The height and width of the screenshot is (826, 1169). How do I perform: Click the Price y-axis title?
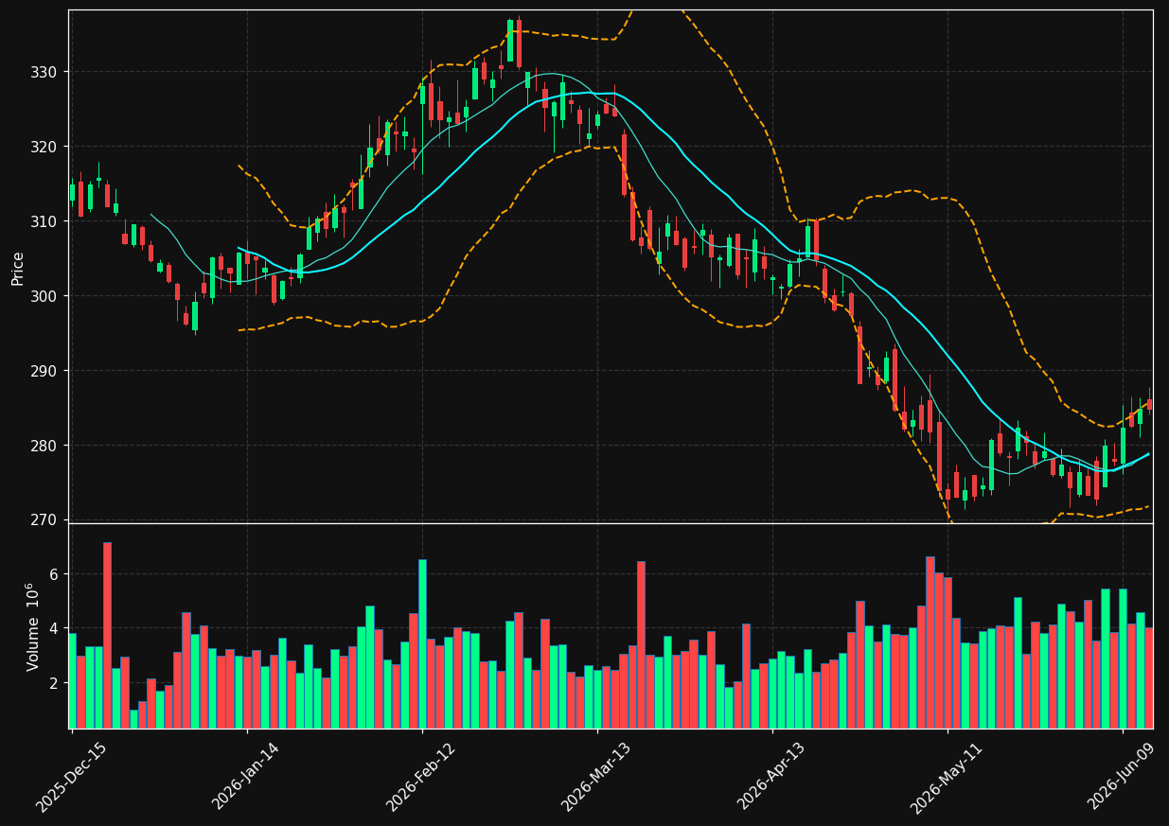[x=18, y=268]
